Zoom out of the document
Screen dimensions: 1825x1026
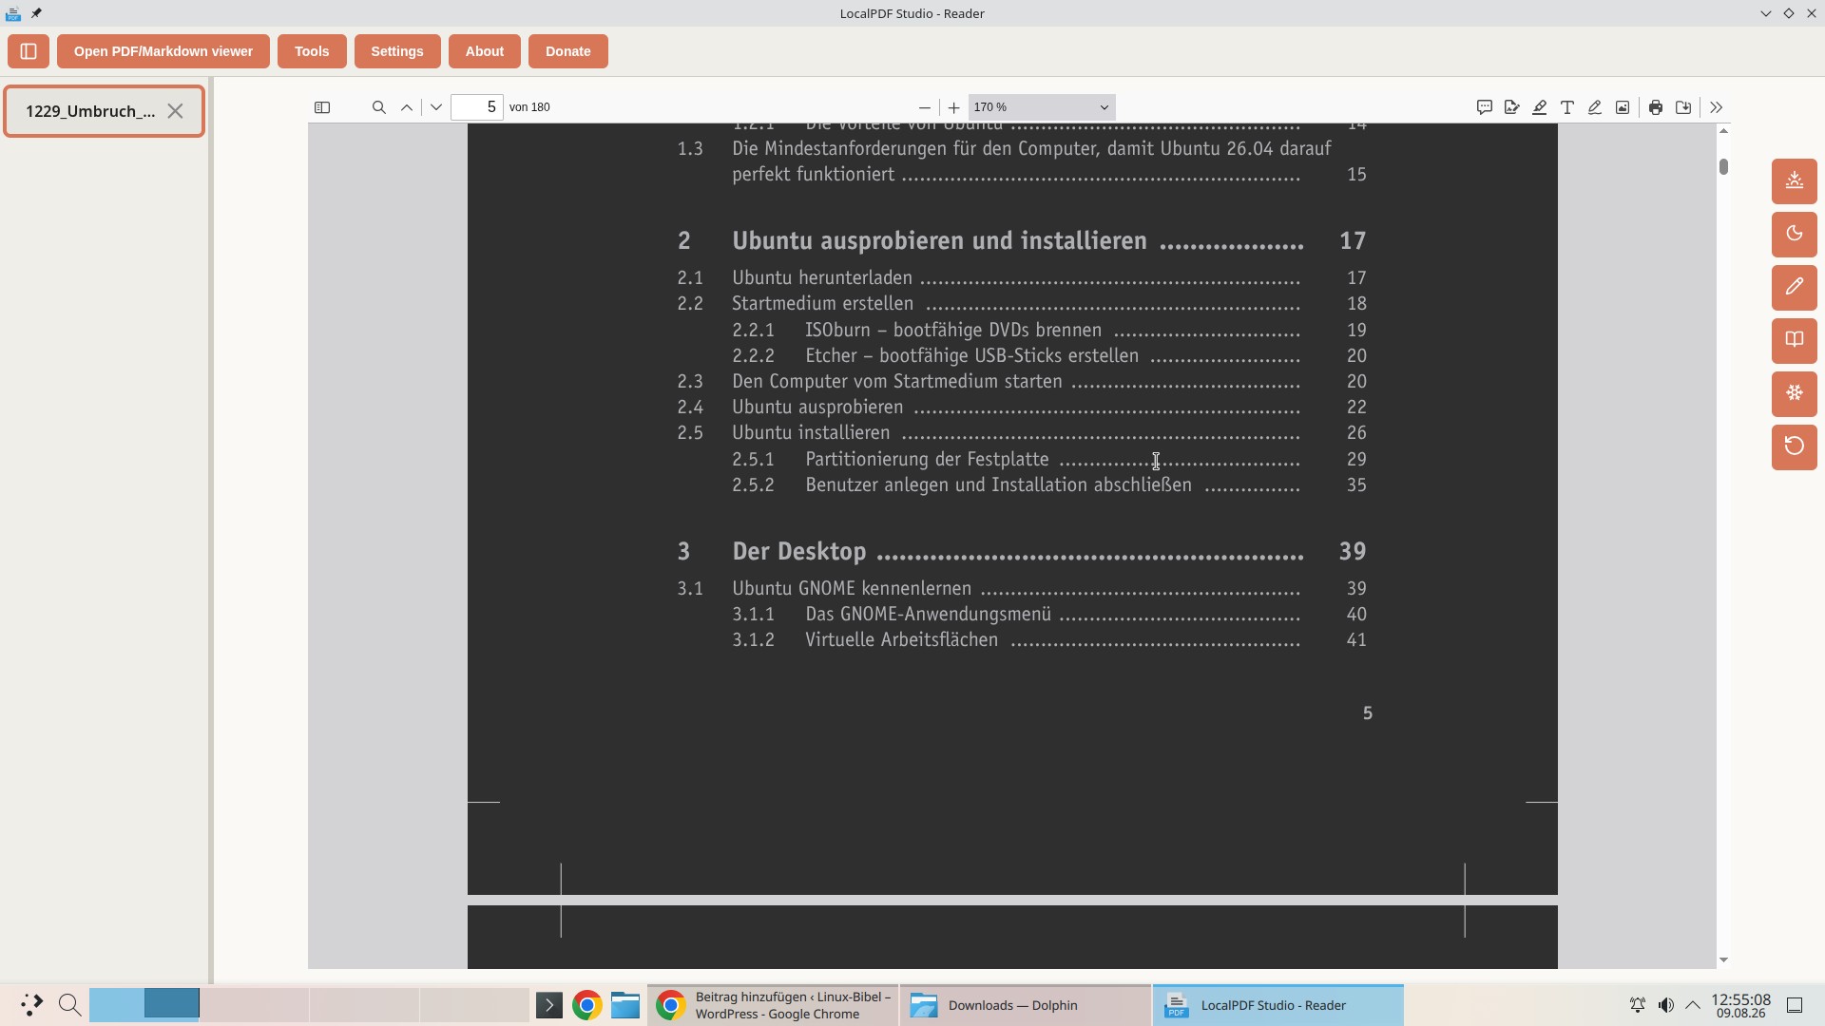(x=925, y=107)
